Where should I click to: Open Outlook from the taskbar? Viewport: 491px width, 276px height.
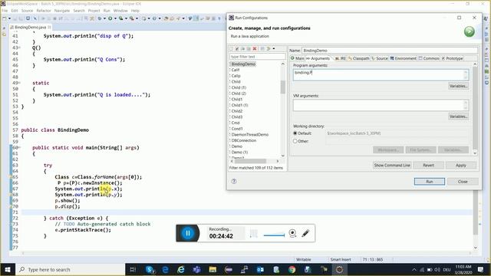[x=260, y=269]
